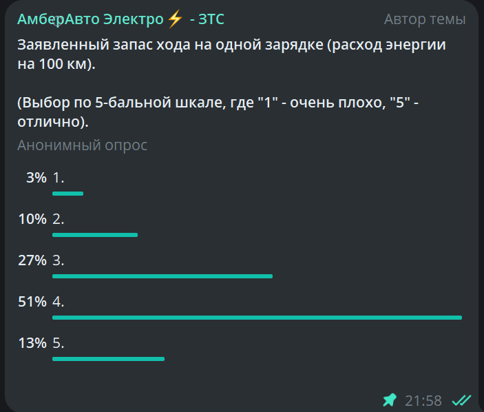Click the 10% percentage label
Image resolution: width=484 pixels, height=412 pixels.
[32, 219]
